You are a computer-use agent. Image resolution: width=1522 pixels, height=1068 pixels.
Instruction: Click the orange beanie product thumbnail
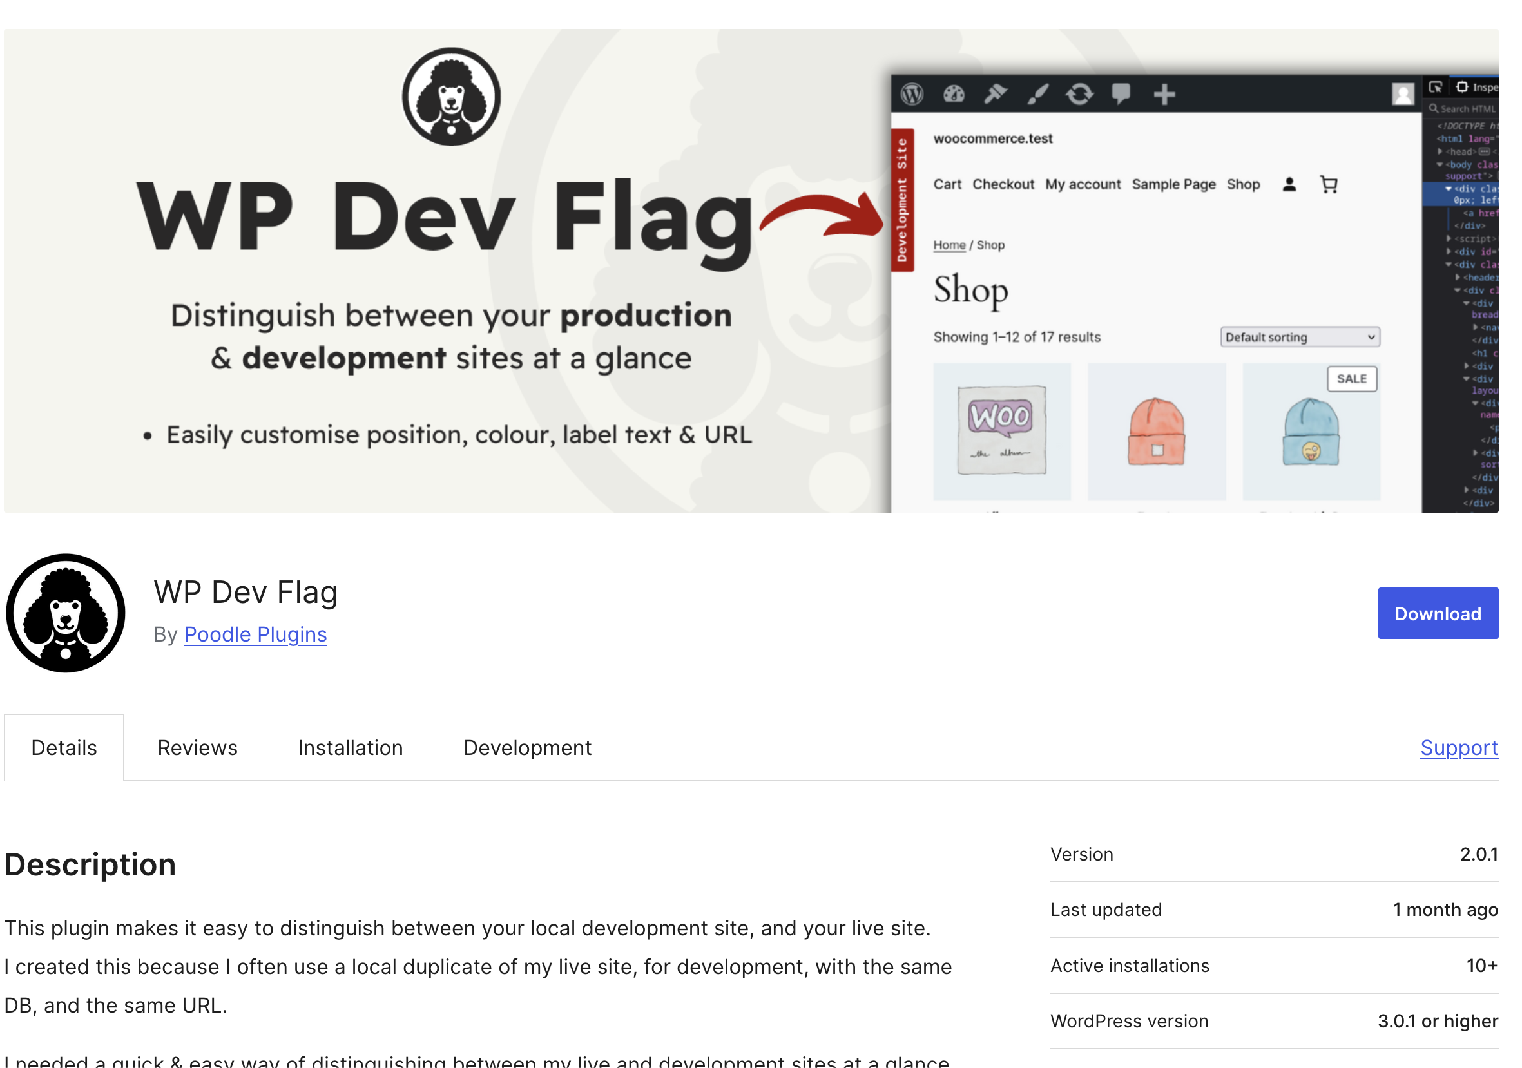(x=1157, y=432)
